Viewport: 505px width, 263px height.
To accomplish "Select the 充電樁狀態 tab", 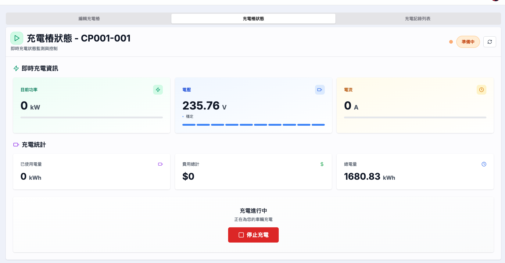I will click(x=253, y=19).
